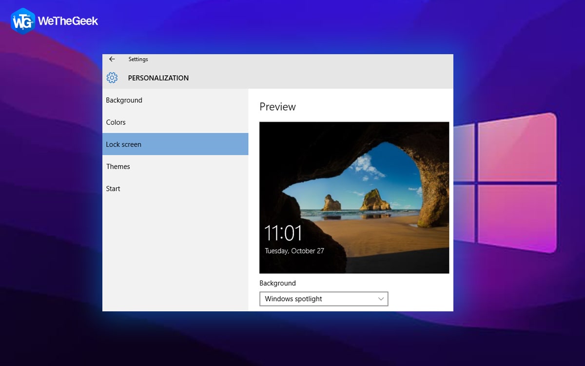
Task: Click the Background label above the dropdown
Action: point(277,283)
